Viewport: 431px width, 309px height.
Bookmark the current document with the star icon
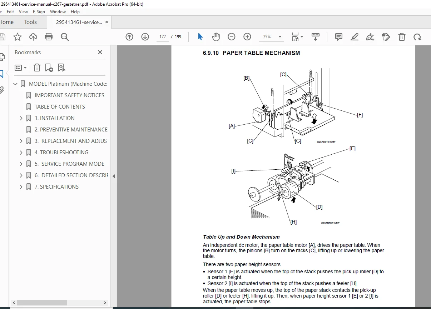point(17,37)
